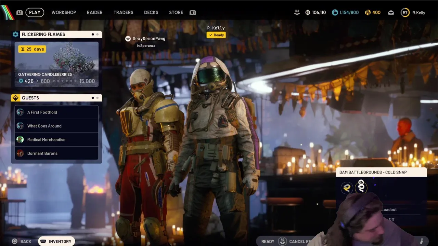Open the Raider tab
438x246 pixels.
(x=94, y=12)
